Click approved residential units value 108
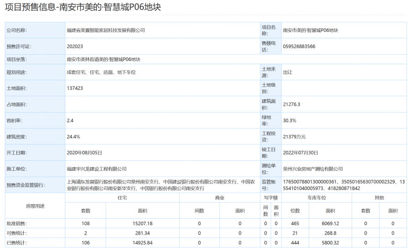The width and height of the screenshot is (411, 251). pos(85,224)
